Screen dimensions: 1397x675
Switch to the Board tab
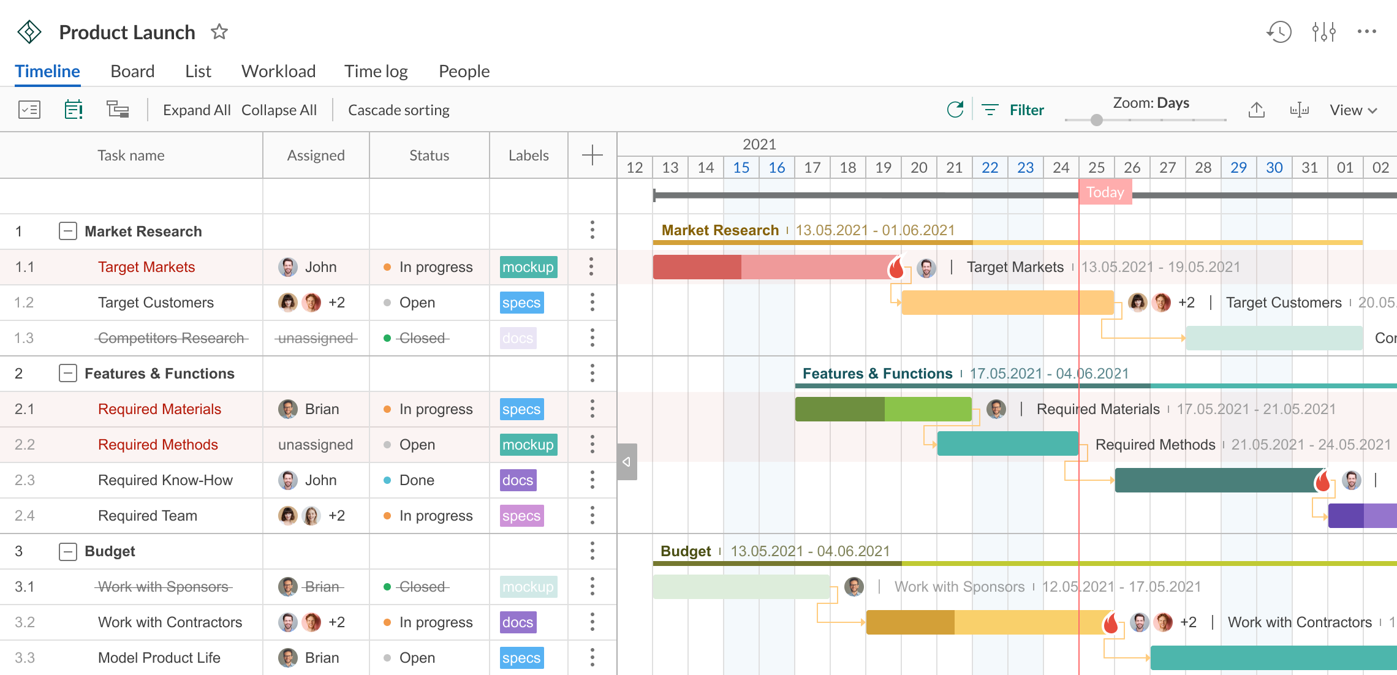point(132,70)
